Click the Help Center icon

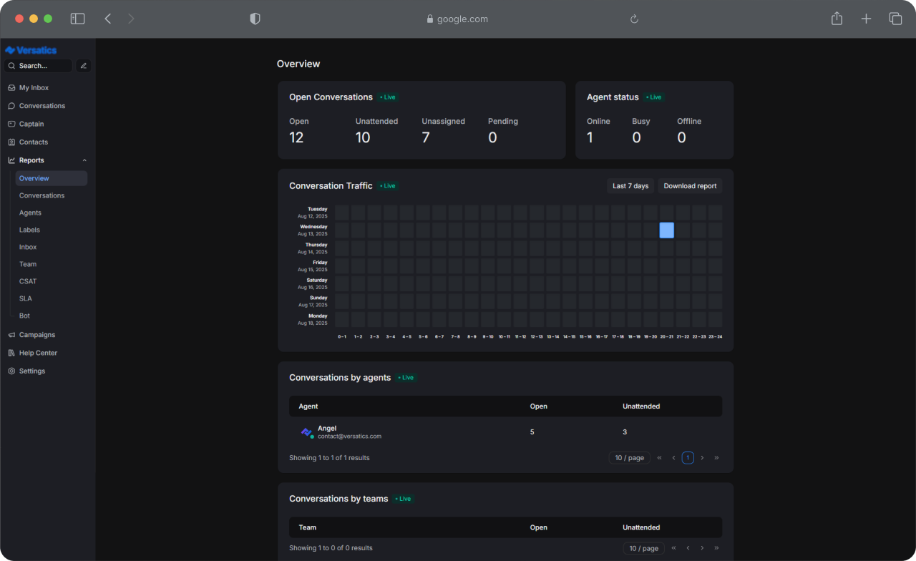pos(11,353)
